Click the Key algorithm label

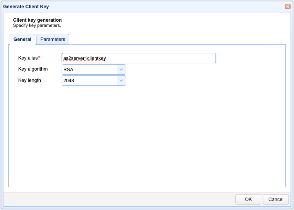[33, 69]
